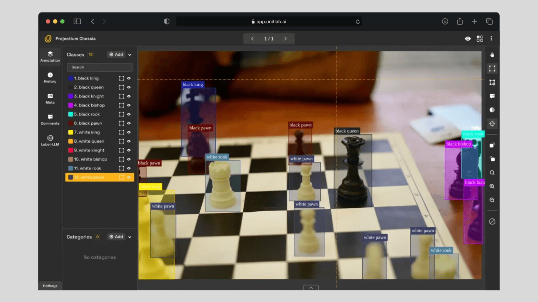Select the Hand pan tool
The image size is (538, 302).
point(492,55)
